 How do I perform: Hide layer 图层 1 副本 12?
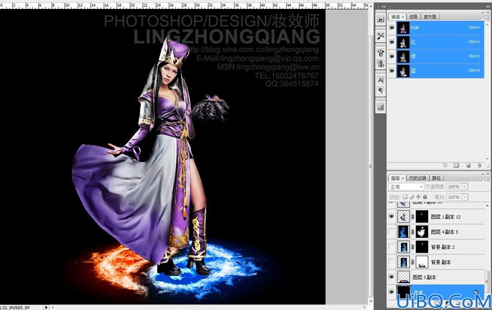391,216
